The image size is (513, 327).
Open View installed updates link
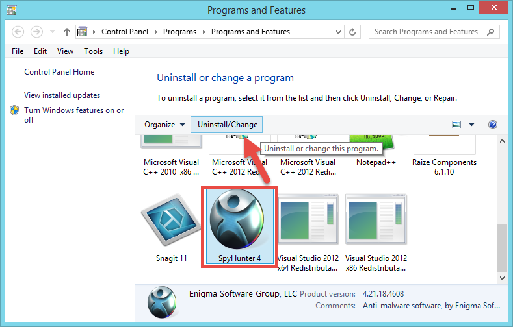62,95
